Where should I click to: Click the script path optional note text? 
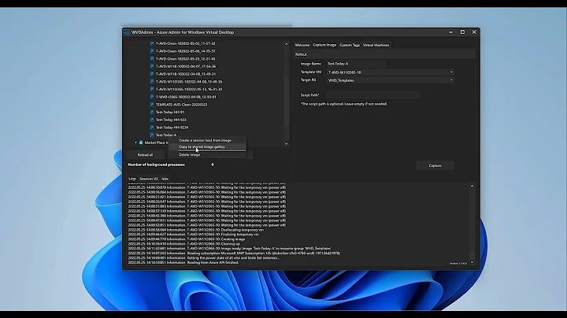click(x=343, y=104)
